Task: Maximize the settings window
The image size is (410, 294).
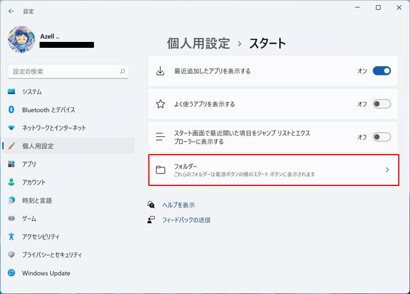Action: click(378, 8)
